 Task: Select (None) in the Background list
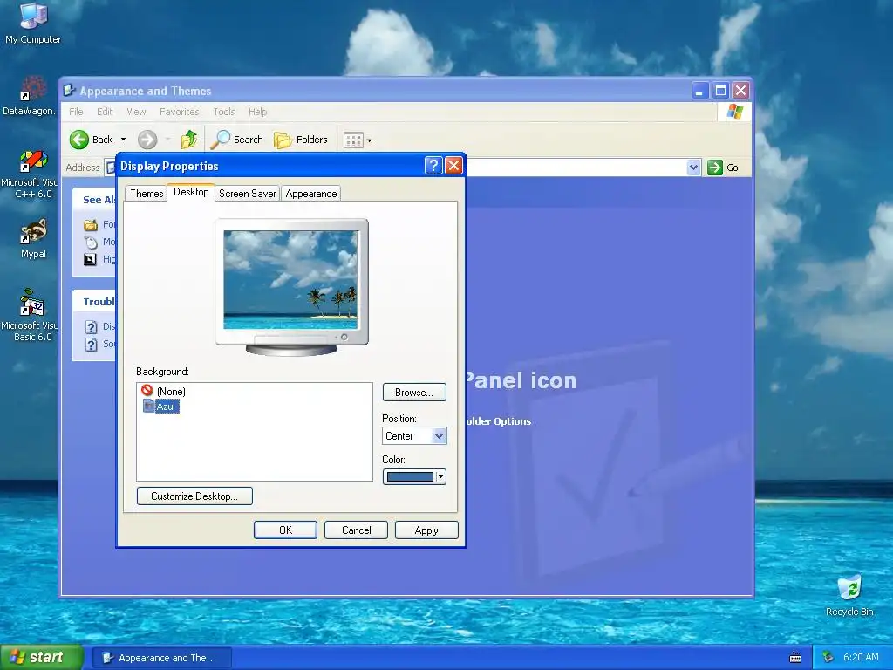tap(163, 392)
